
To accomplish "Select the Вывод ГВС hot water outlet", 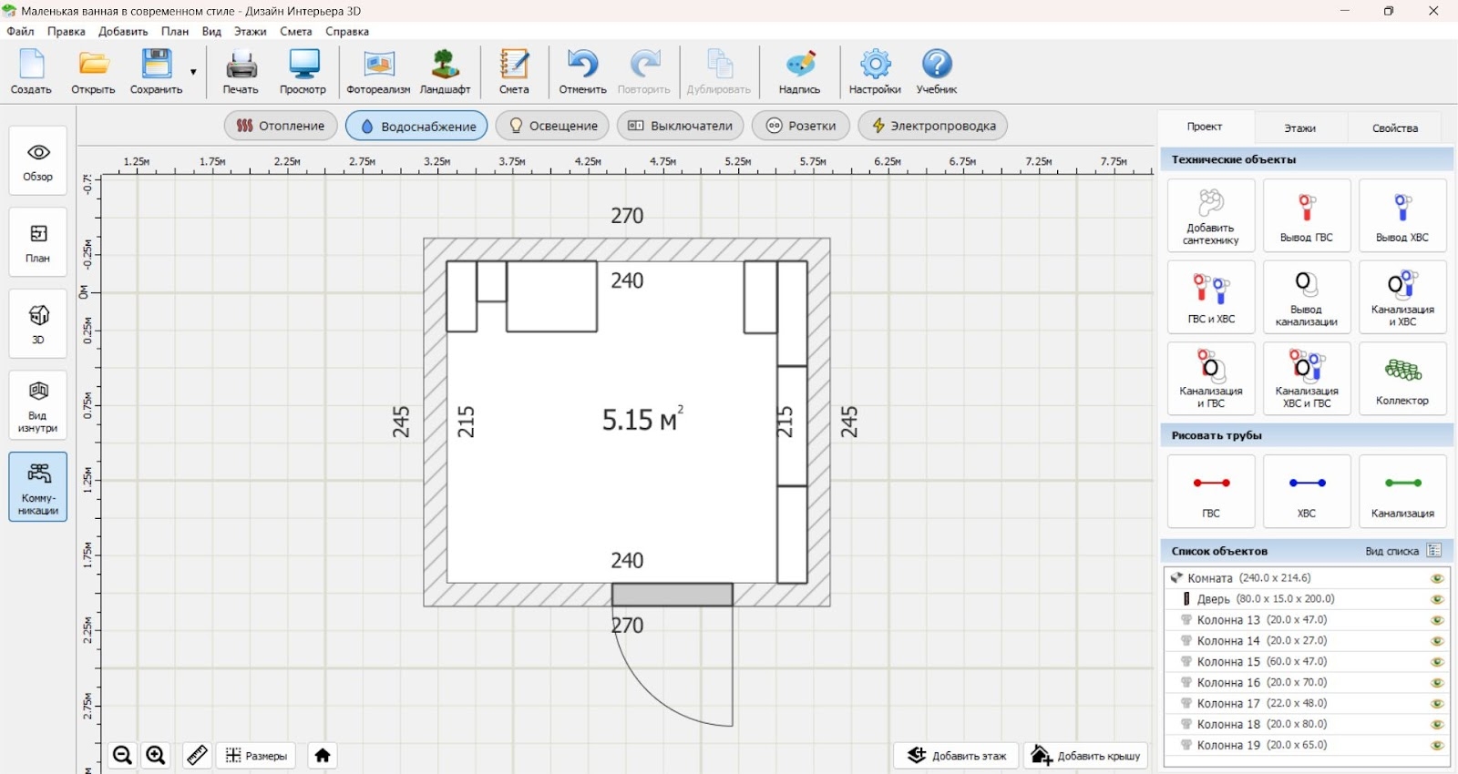I will 1306,216.
